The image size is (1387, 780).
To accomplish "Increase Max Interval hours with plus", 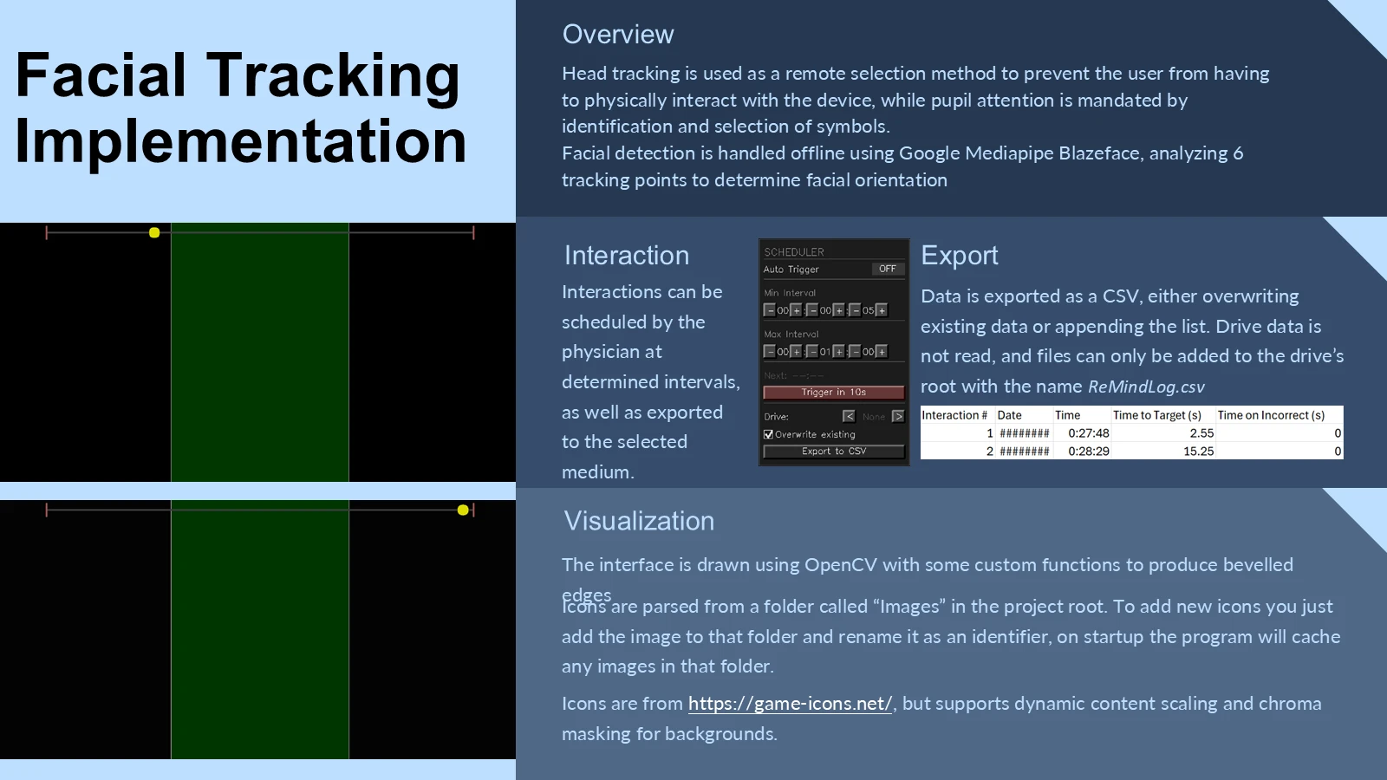I will tap(796, 352).
